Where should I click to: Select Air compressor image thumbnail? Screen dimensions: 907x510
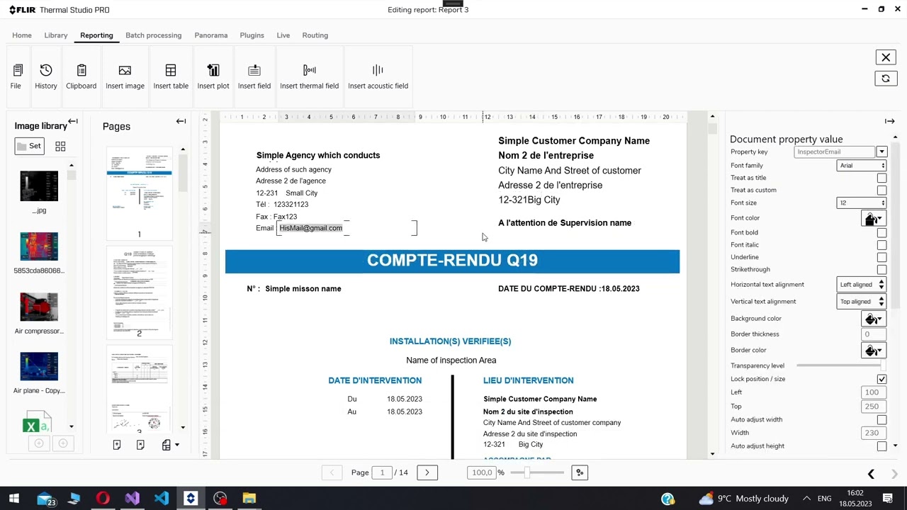(x=39, y=307)
